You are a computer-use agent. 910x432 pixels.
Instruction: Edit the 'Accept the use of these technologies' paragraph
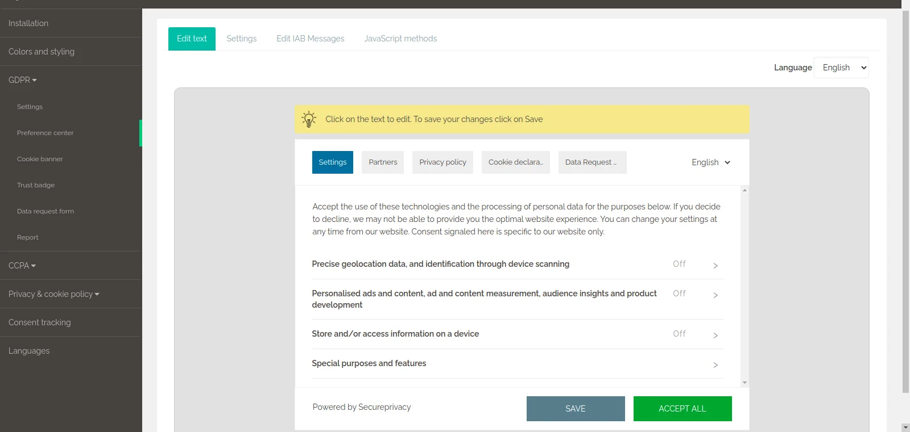pos(516,219)
